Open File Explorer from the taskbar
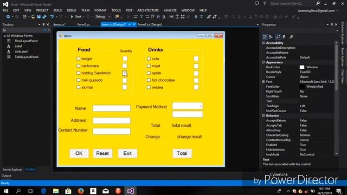 tap(56, 191)
